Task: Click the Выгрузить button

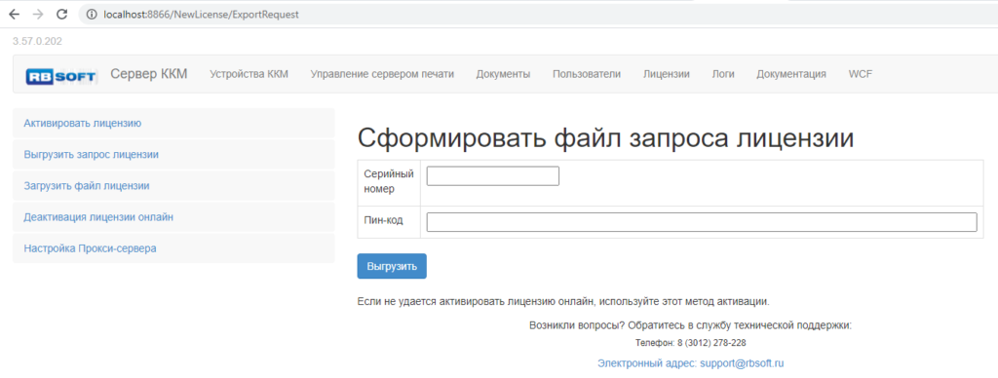Action: click(392, 266)
